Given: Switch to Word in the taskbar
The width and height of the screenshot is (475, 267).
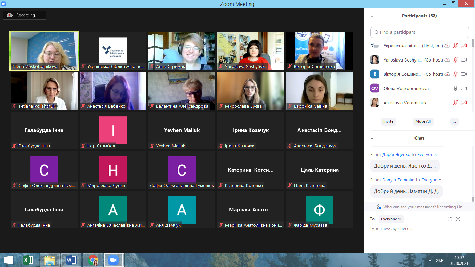Looking at the screenshot, I should pyautogui.click(x=71, y=260).
